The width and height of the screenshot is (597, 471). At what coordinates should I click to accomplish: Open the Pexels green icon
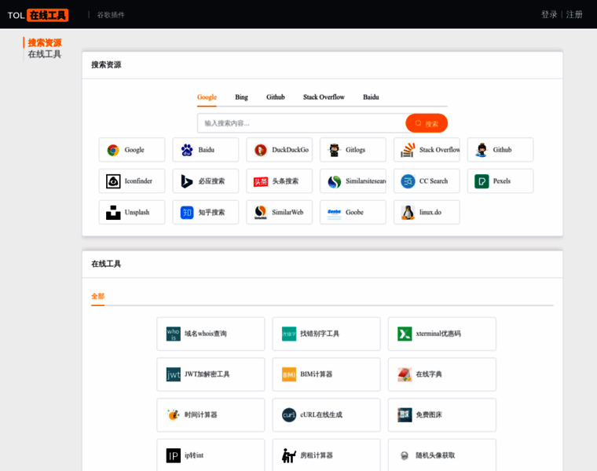pos(482,181)
